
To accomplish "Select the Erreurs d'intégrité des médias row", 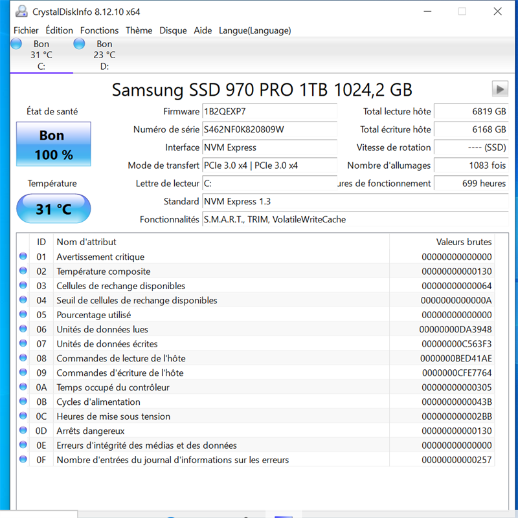I will tap(256, 446).
